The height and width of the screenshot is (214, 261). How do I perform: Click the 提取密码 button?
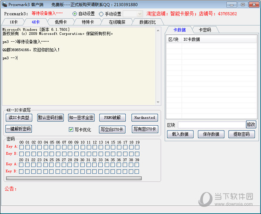click(x=241, y=134)
